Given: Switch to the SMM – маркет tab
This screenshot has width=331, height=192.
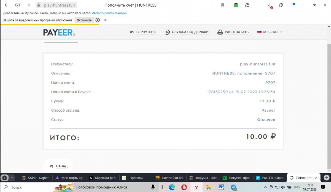Looking at the screenshot, I should [x=36, y=178].
